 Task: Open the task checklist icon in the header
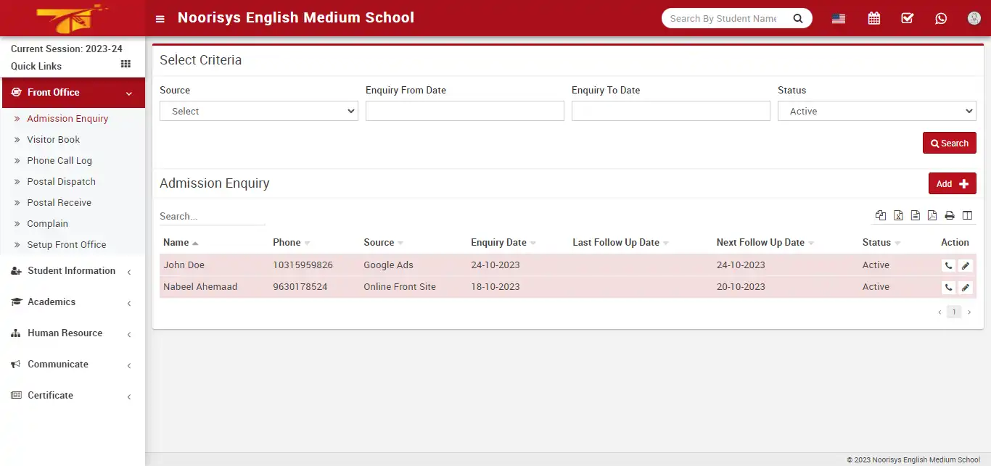pos(907,18)
